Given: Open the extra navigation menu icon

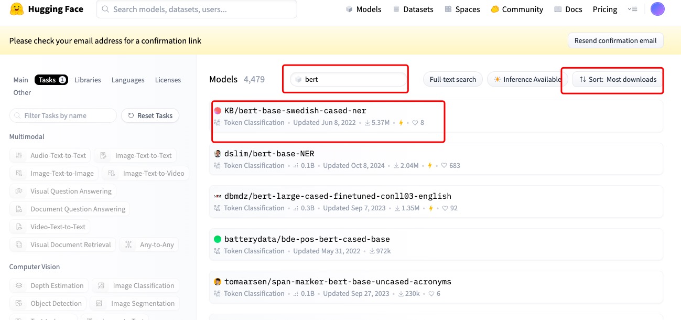Looking at the screenshot, I should 632,9.
